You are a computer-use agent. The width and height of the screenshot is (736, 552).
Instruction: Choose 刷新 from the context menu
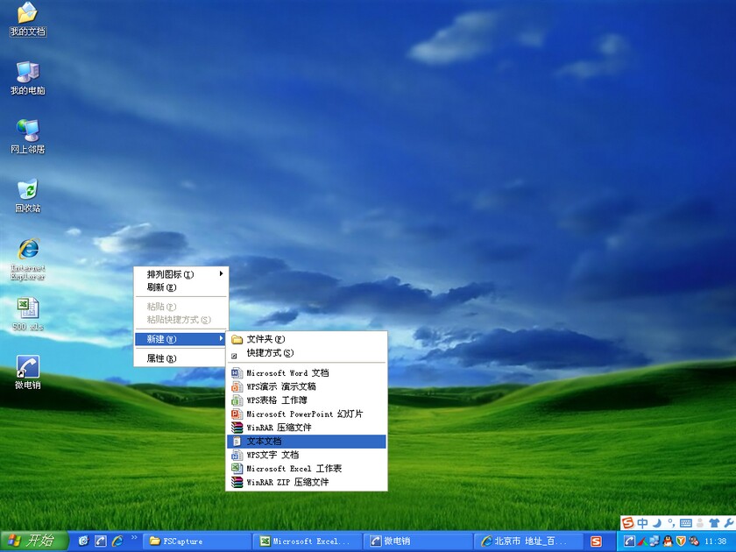pyautogui.click(x=181, y=287)
